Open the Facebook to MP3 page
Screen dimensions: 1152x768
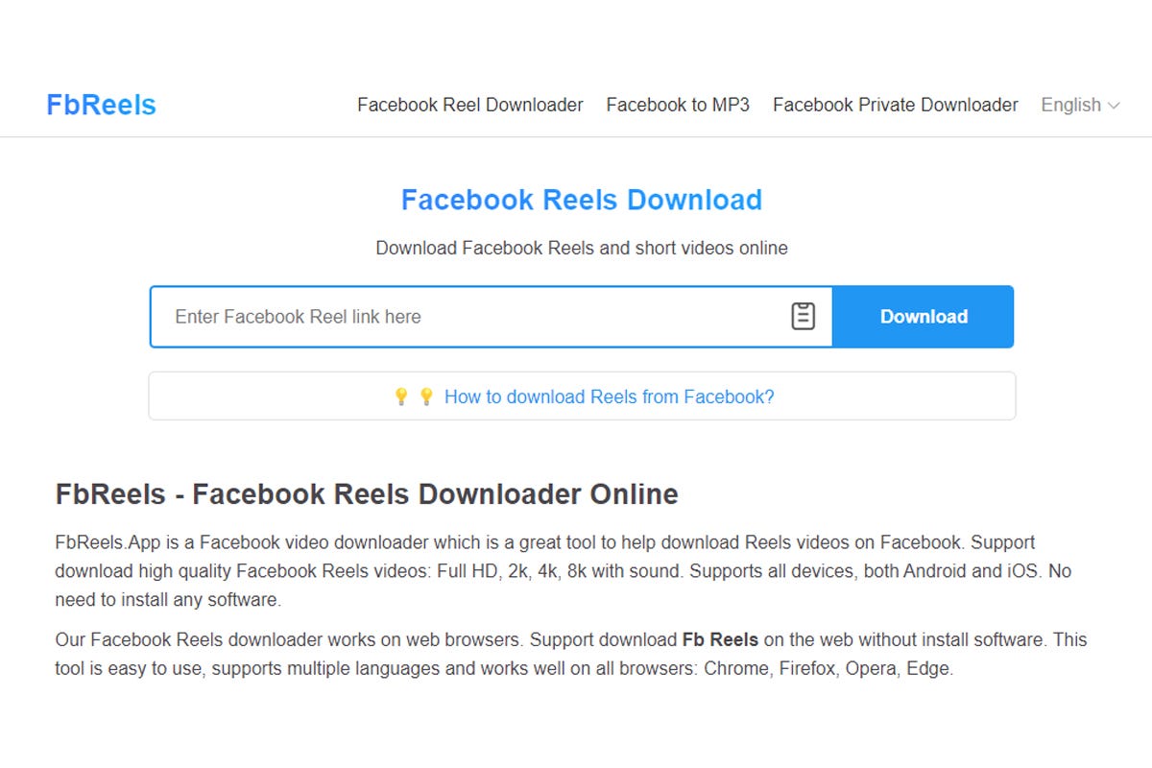pos(678,105)
